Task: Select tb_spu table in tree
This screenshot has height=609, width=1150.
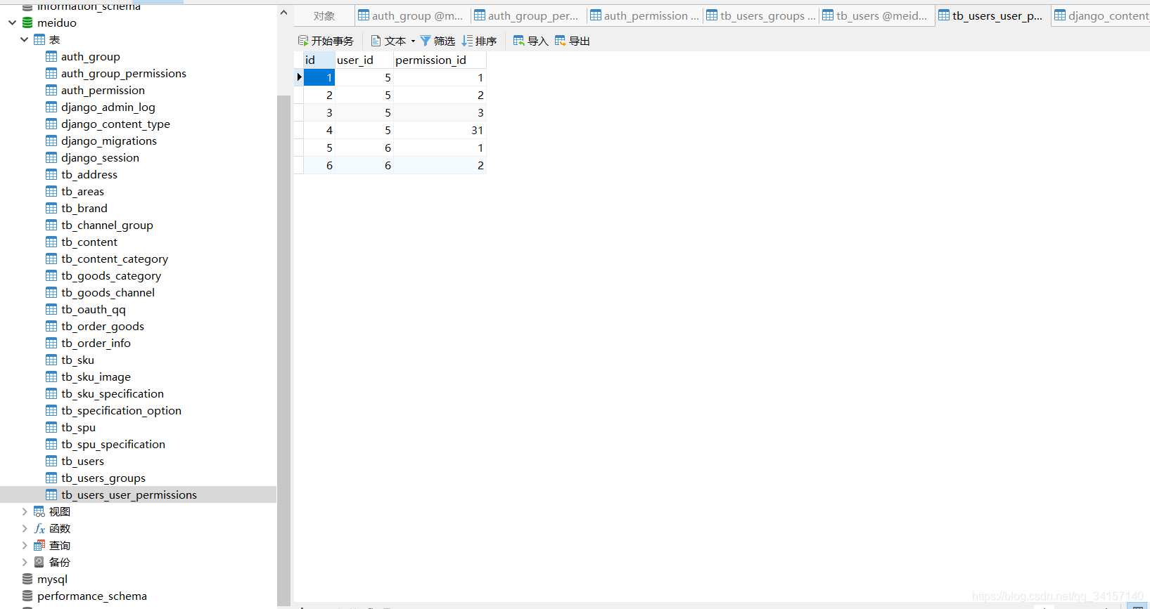Action: (x=78, y=427)
